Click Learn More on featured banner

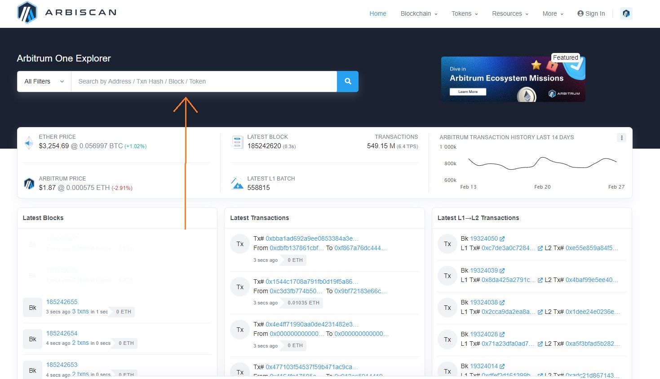tap(468, 92)
